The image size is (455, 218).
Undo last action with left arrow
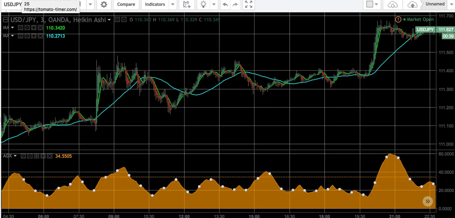pyautogui.click(x=225, y=5)
